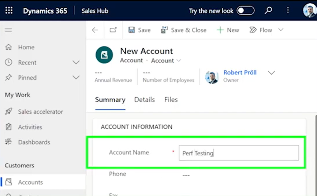Open Dashboards in sidebar
Image resolution: width=317 pixels, height=196 pixels.
tap(34, 142)
